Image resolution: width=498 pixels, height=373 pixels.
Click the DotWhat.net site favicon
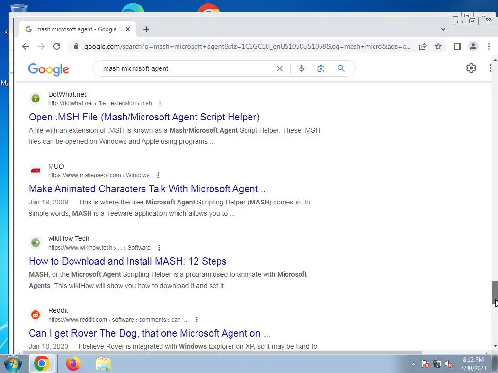[36, 98]
